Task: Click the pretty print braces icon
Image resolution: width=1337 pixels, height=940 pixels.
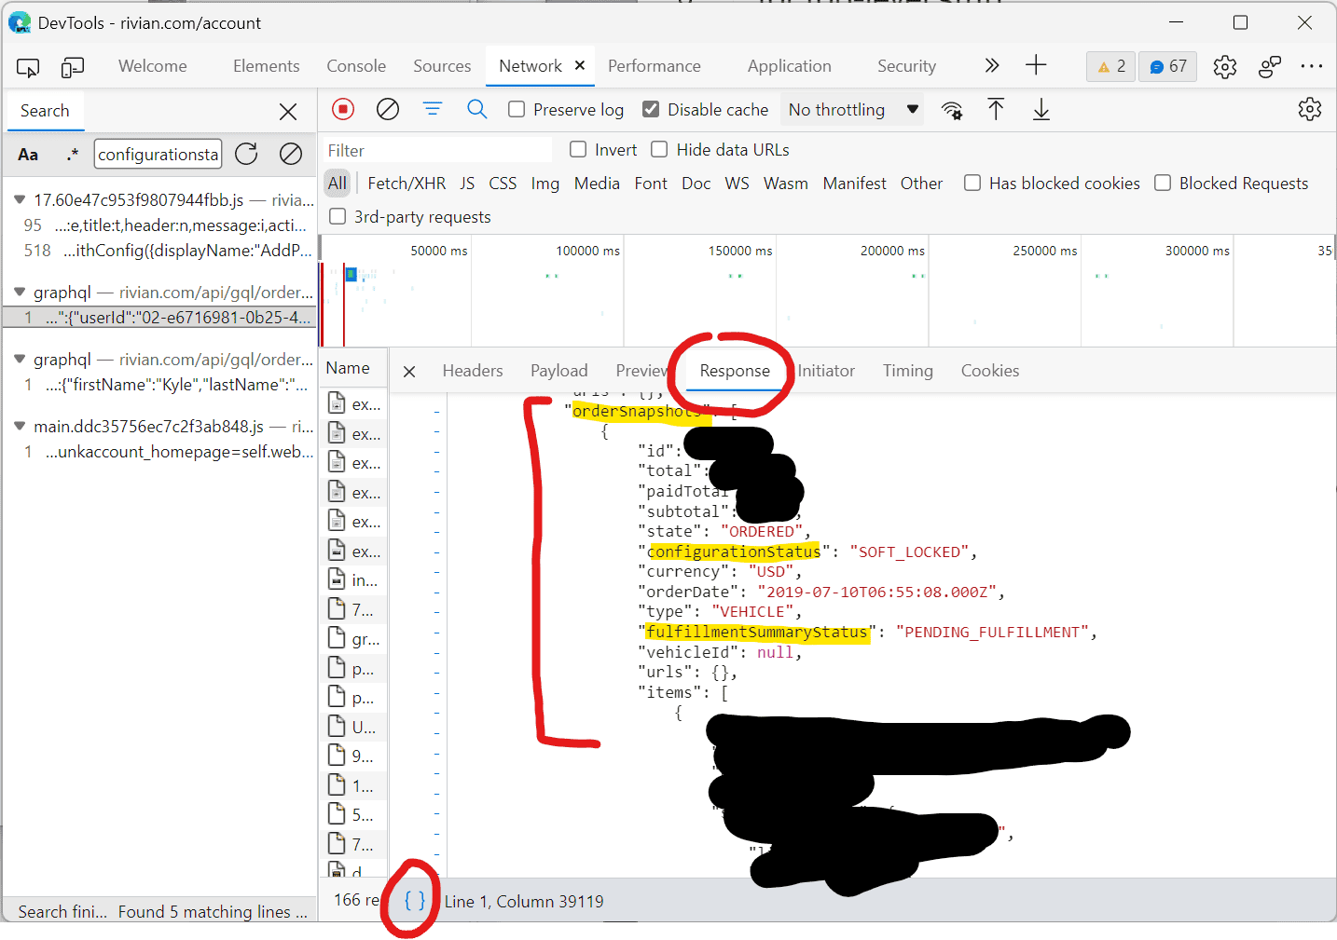Action: (415, 901)
